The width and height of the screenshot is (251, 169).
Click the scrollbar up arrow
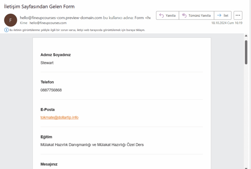246,36
